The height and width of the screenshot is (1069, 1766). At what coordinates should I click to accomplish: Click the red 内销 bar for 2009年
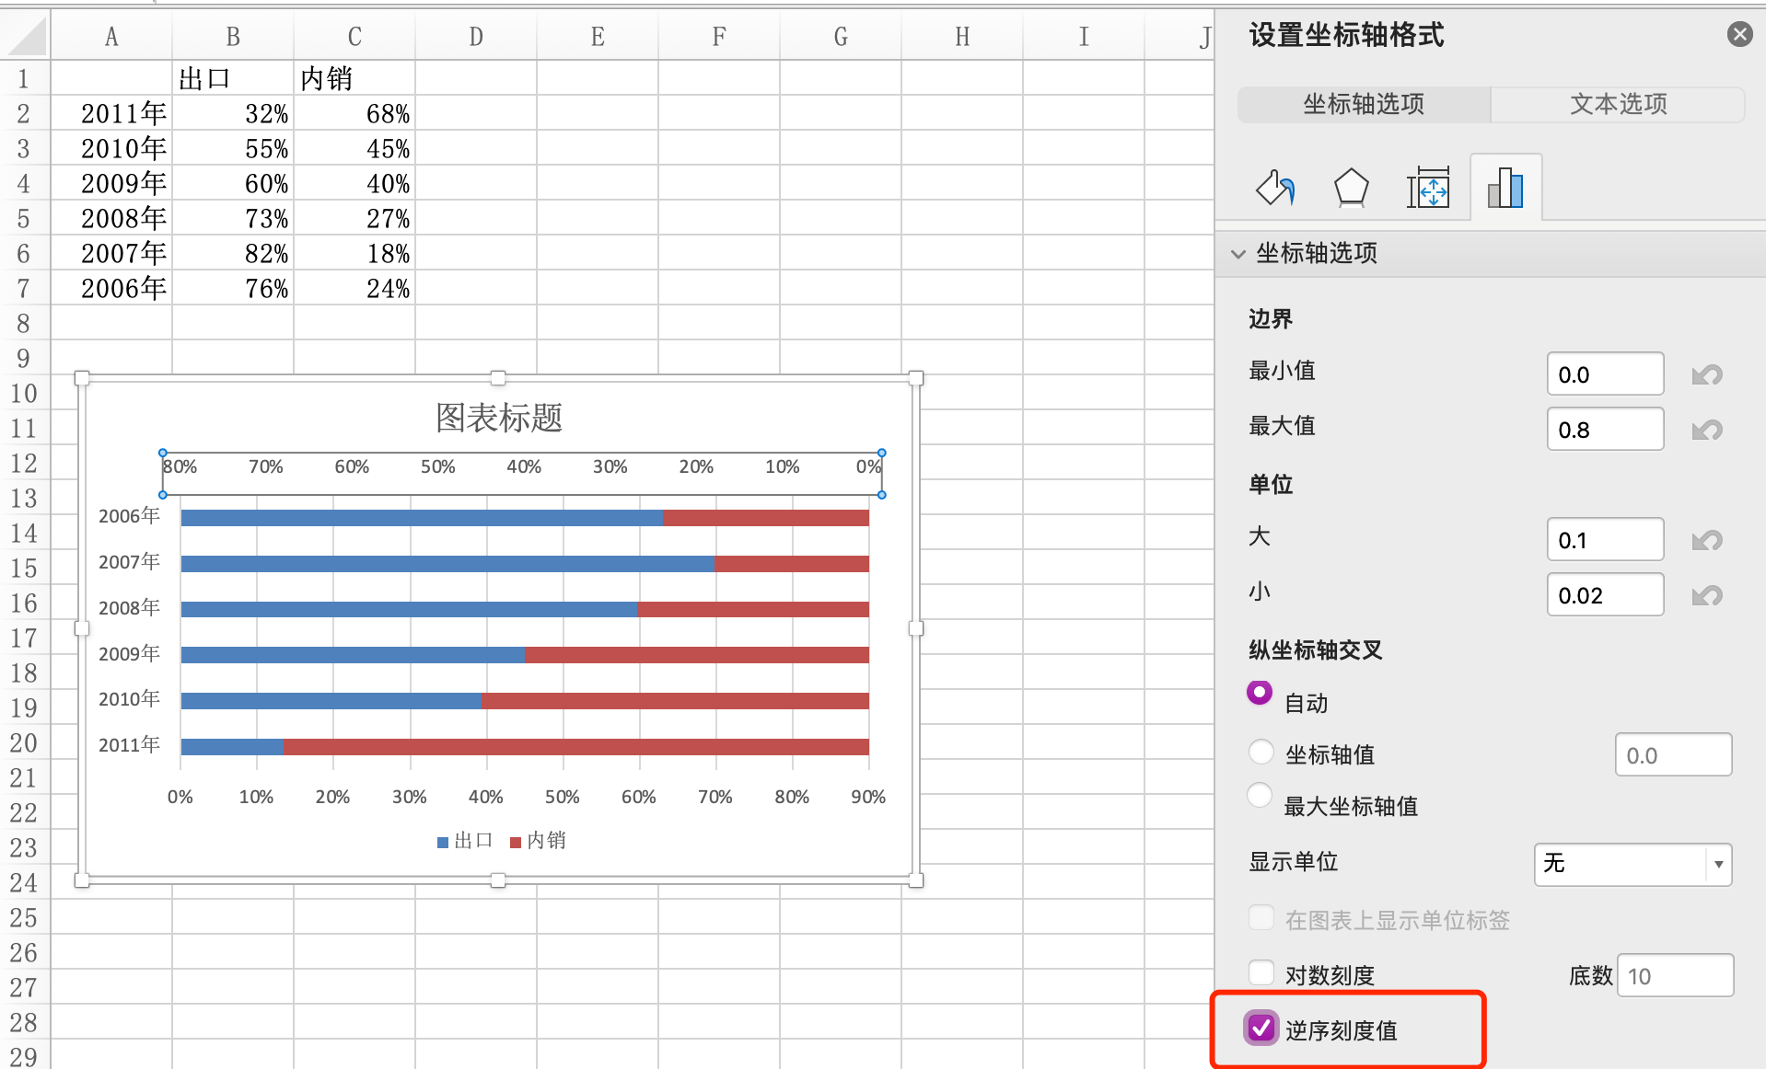pyautogui.click(x=697, y=655)
